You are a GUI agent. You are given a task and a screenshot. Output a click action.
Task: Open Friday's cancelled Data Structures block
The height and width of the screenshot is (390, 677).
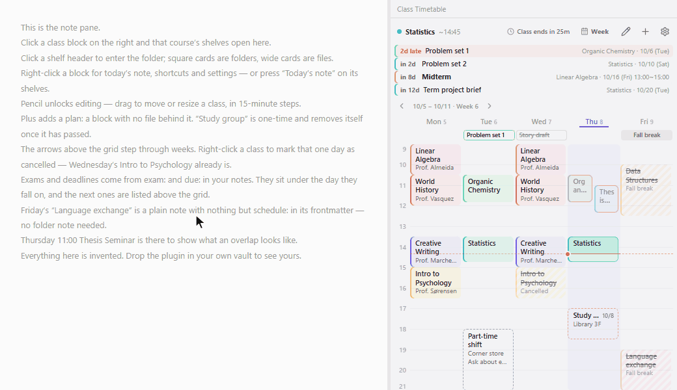646,190
